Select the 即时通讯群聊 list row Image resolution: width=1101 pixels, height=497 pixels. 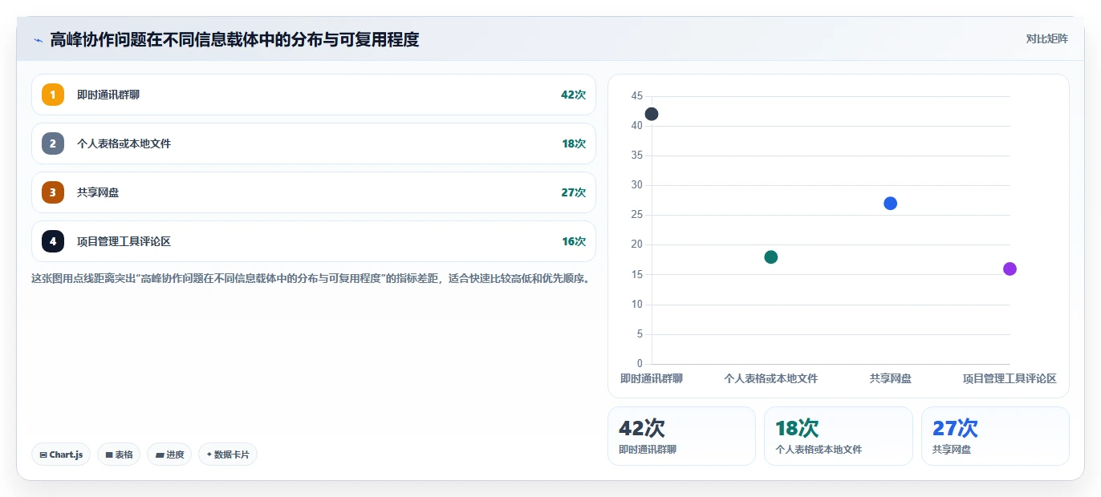(314, 95)
